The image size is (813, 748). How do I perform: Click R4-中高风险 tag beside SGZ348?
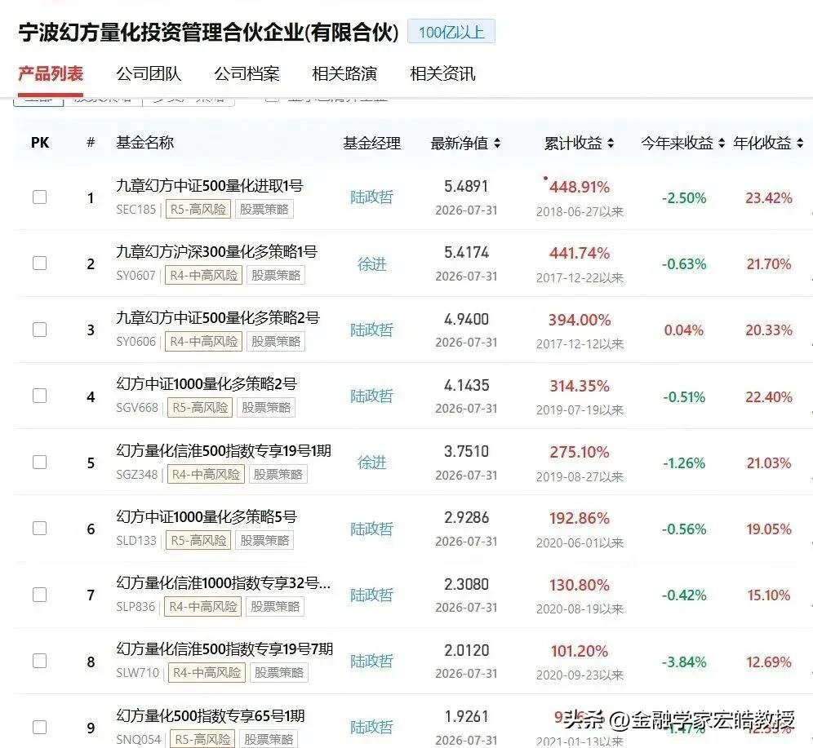(x=206, y=475)
